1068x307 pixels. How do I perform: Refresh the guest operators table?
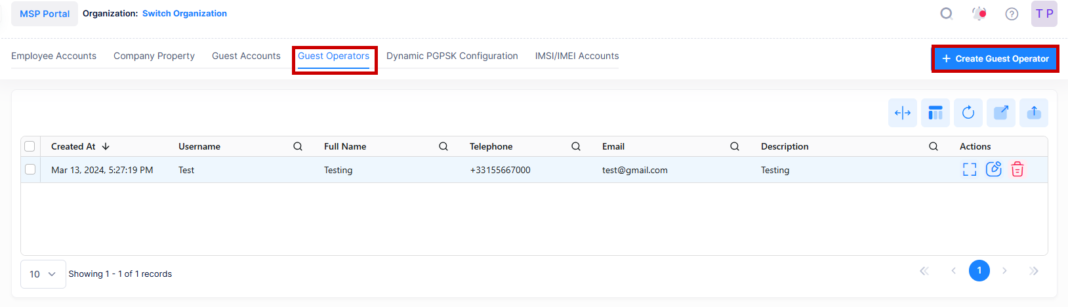click(x=968, y=113)
